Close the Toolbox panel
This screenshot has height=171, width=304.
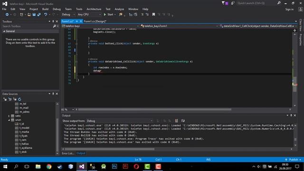[57, 21]
